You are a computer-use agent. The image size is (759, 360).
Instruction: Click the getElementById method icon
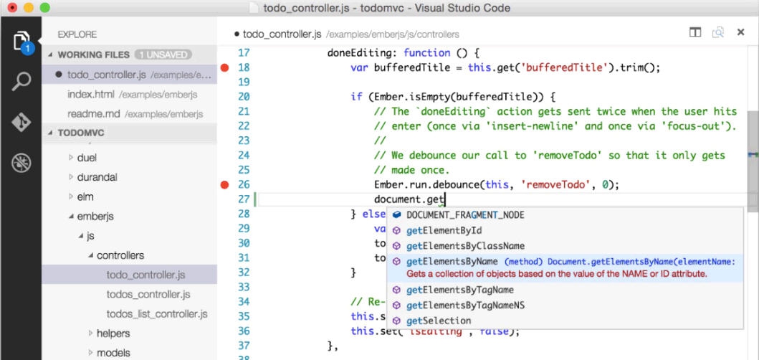(x=396, y=231)
